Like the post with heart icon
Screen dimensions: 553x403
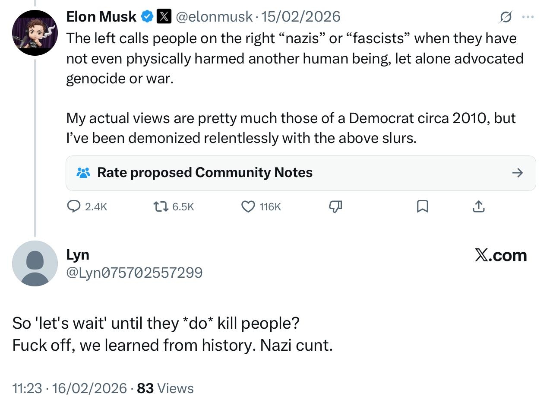(248, 207)
